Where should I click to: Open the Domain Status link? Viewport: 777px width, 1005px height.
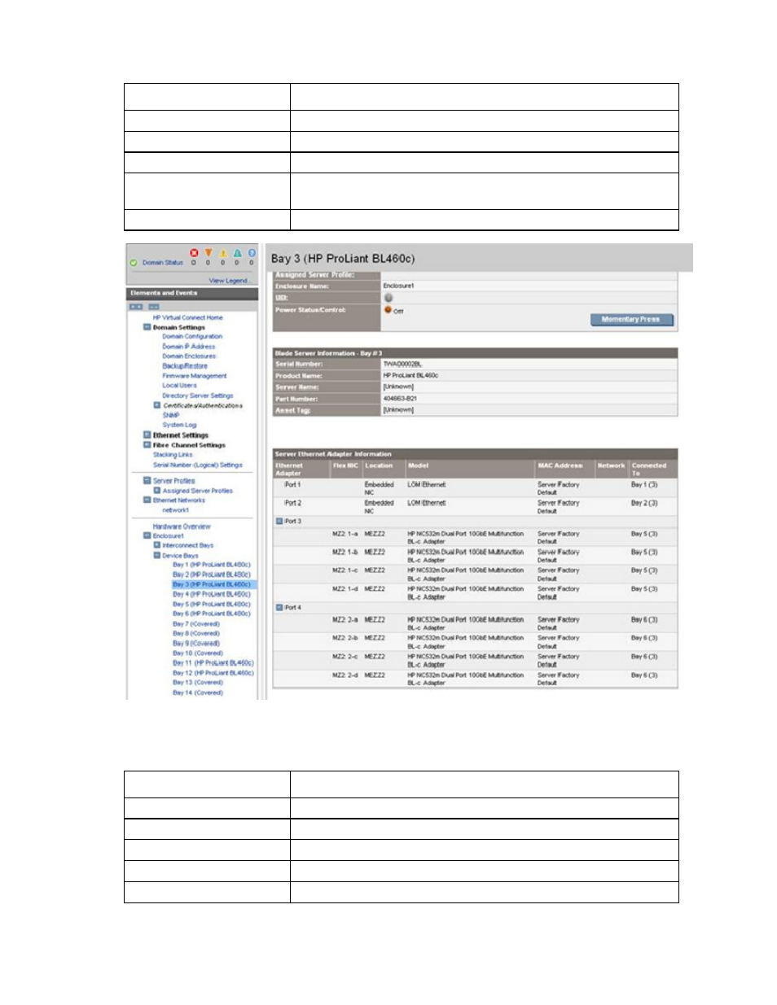tap(163, 263)
